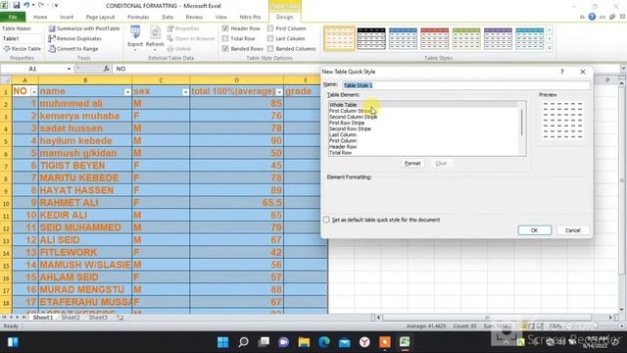Open the name column filter dropdown

[127, 92]
